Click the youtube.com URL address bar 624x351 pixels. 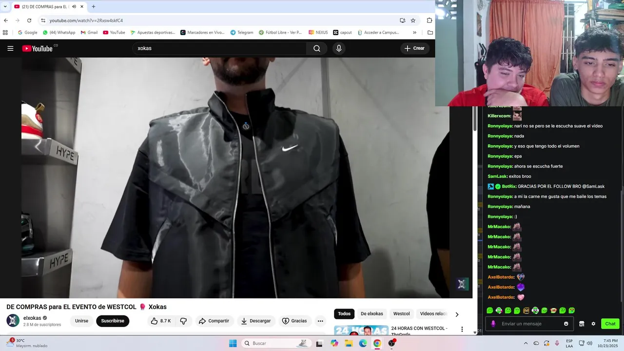pyautogui.click(x=86, y=20)
